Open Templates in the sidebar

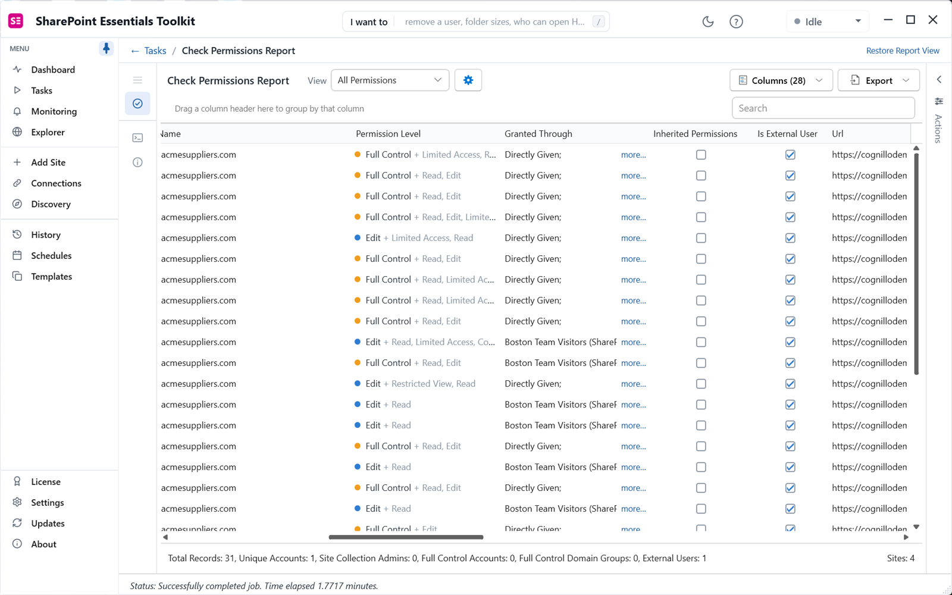coord(51,277)
